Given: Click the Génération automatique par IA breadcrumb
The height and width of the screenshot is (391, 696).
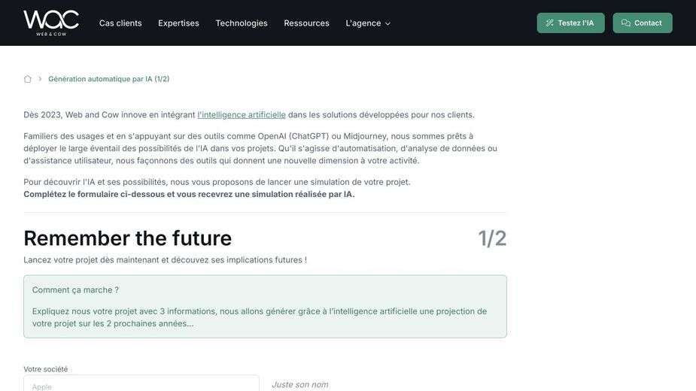Looking at the screenshot, I should coord(109,79).
